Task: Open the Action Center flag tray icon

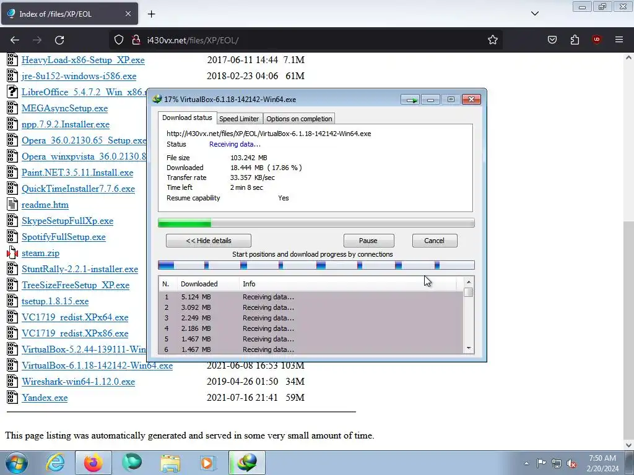Action: 541,463
